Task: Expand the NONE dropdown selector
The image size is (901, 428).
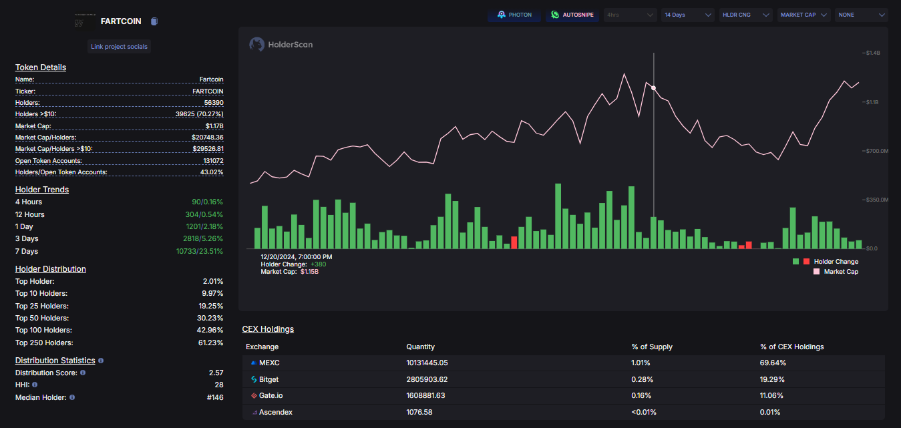Action: [x=861, y=15]
